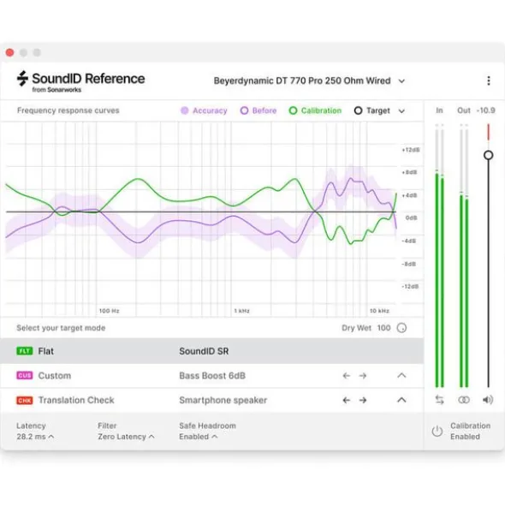Toggle the Before curve visibility
The height and width of the screenshot is (506, 505).
pyautogui.click(x=258, y=110)
